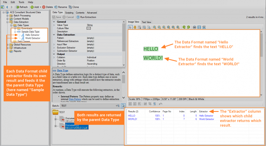Expand the Batch Processing tree node
Viewport: 266px width, 146px height.
point(7,16)
